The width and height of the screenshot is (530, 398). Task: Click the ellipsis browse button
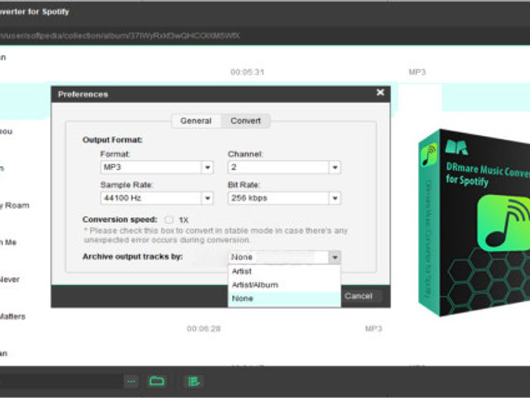[131, 382]
